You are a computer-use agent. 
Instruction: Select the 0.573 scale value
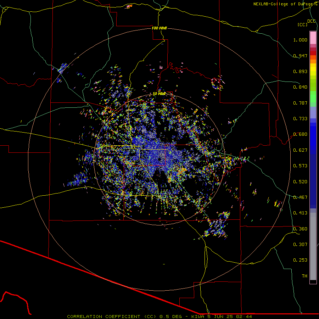pos(300,166)
